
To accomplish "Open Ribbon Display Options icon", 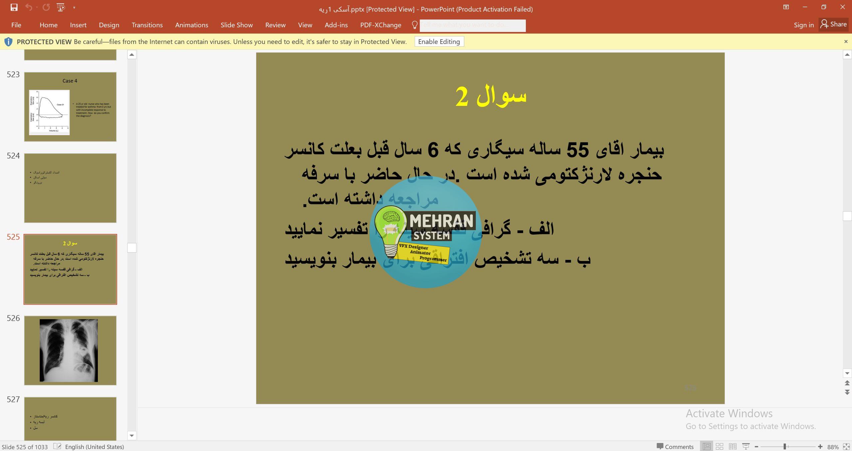I will point(786,7).
